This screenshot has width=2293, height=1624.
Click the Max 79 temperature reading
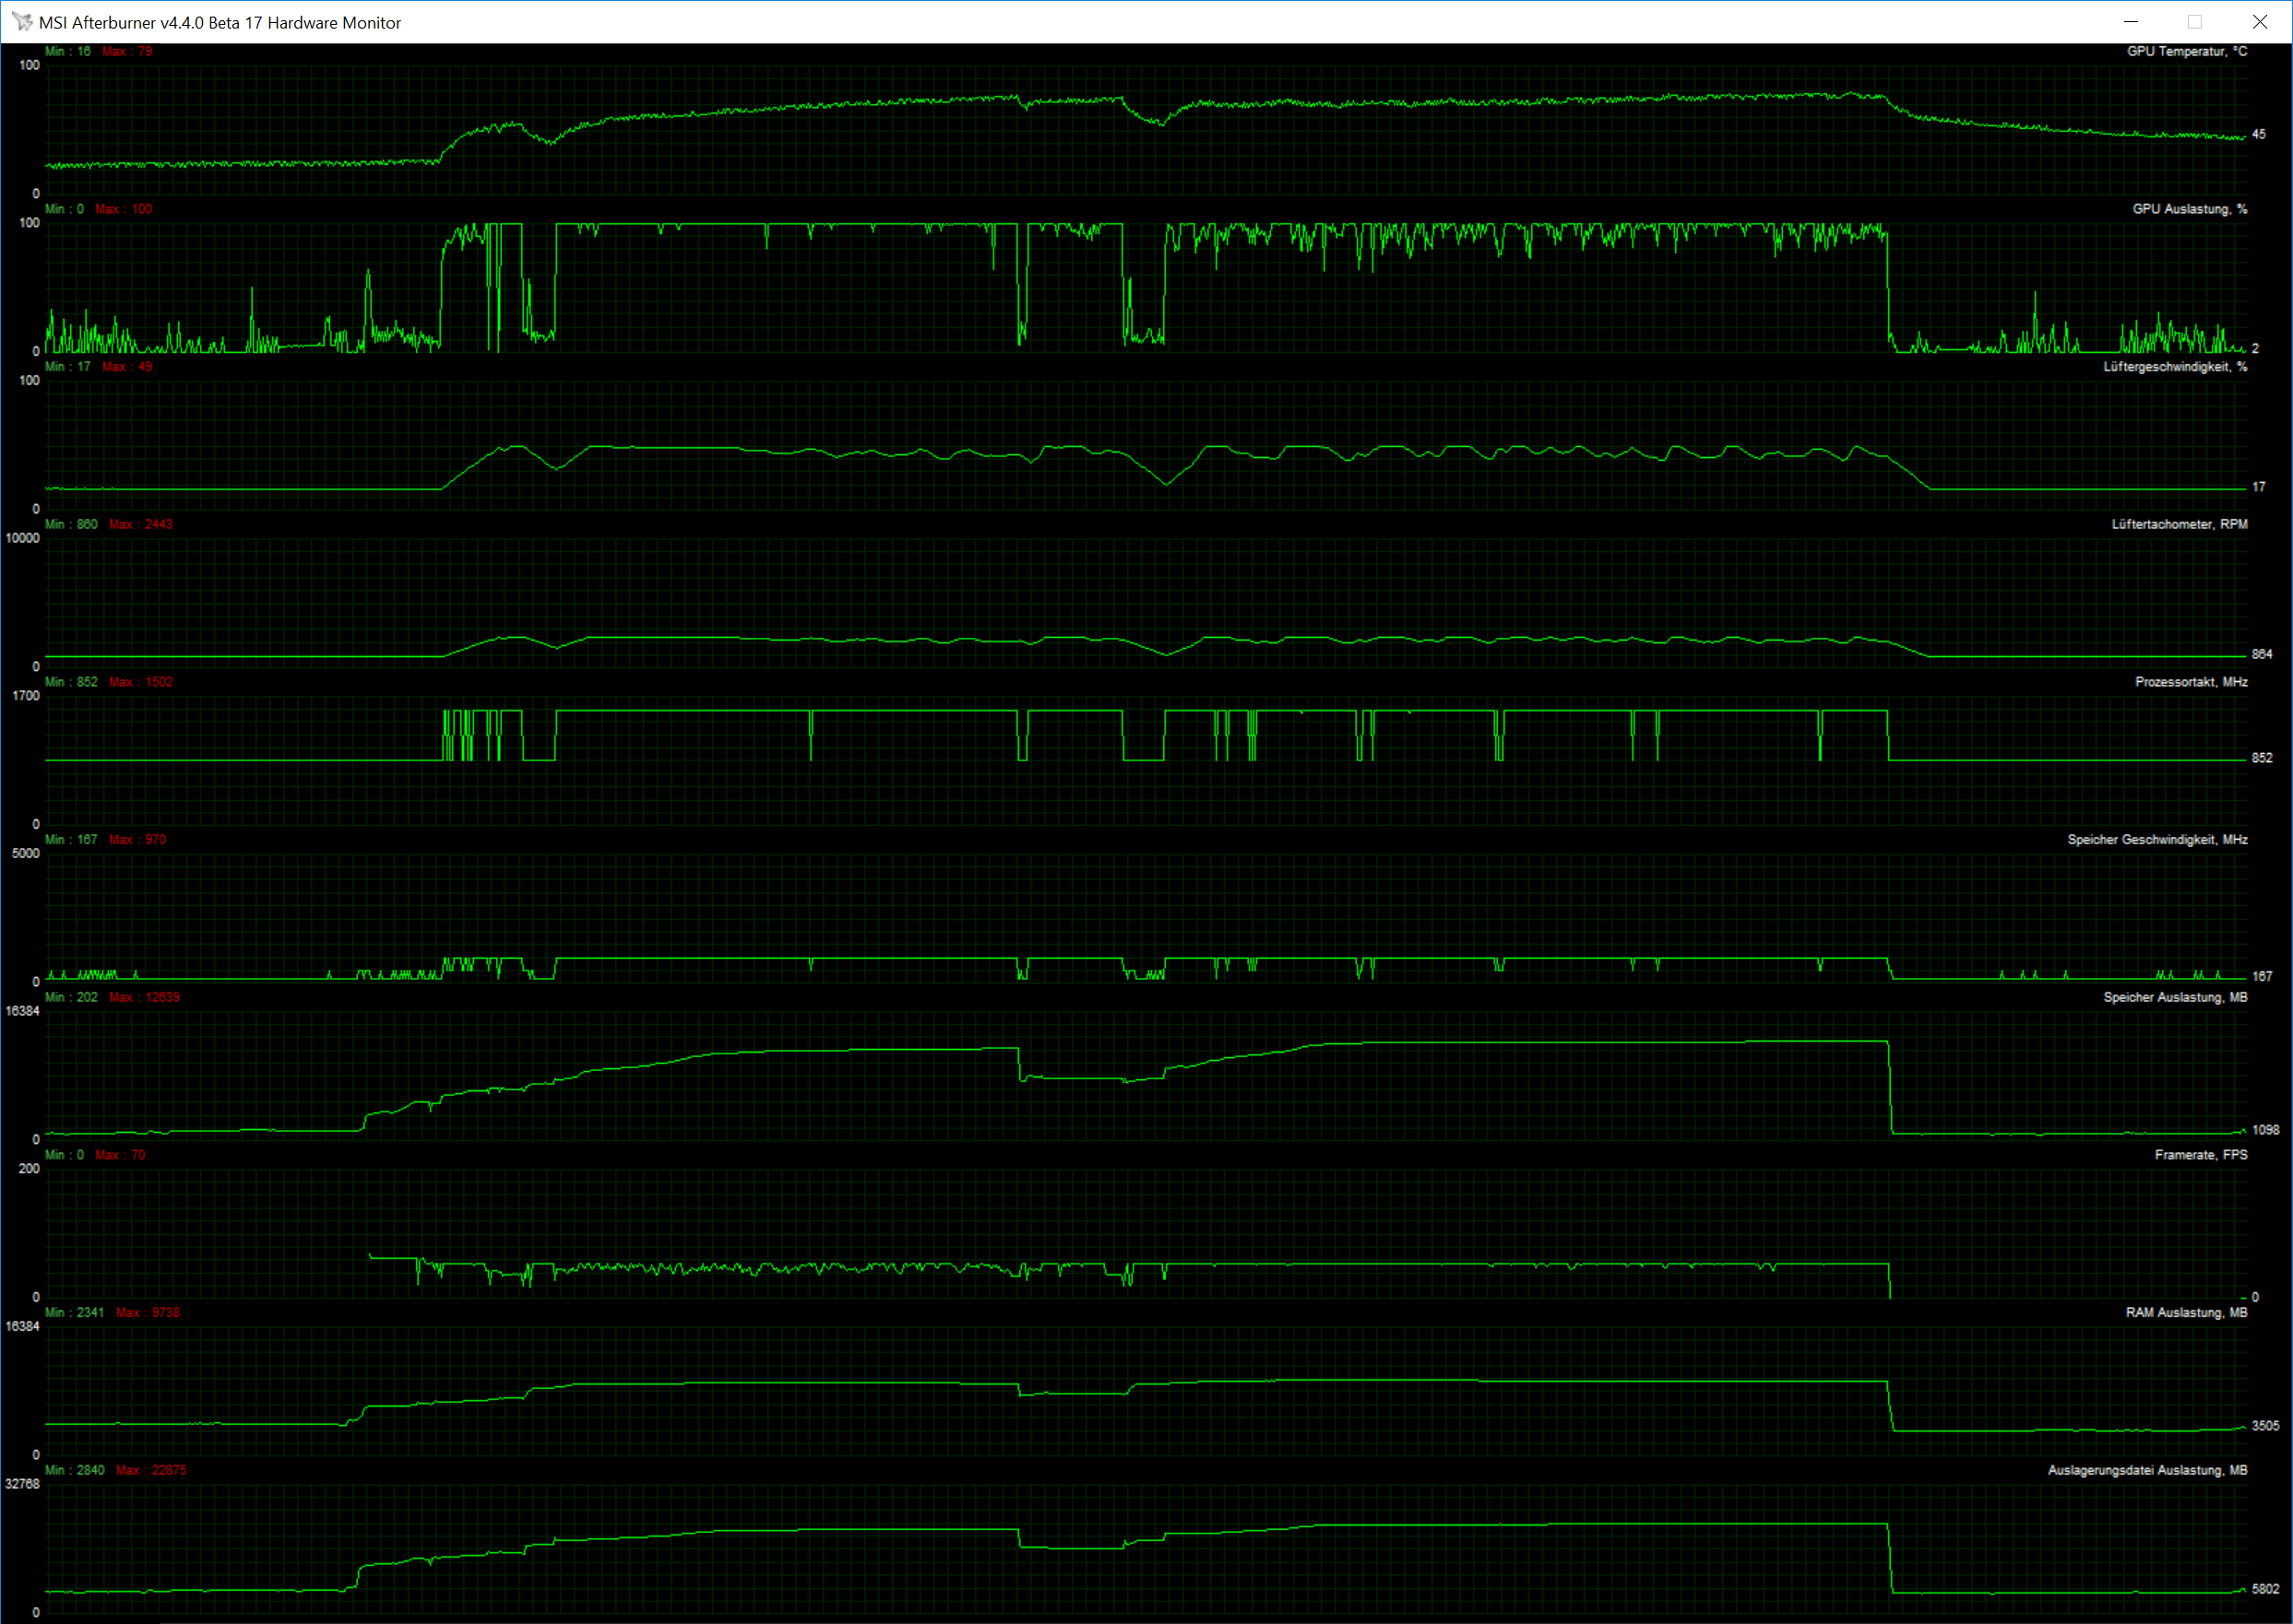127,51
